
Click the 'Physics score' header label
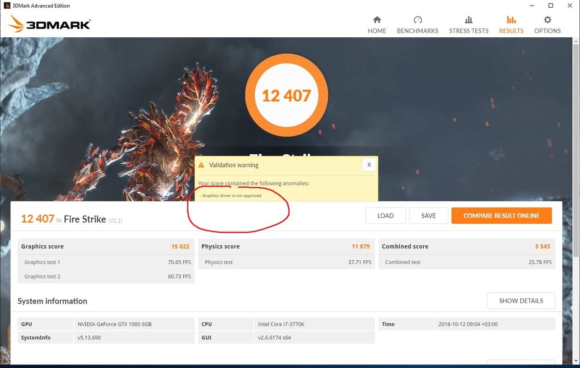[221, 246]
